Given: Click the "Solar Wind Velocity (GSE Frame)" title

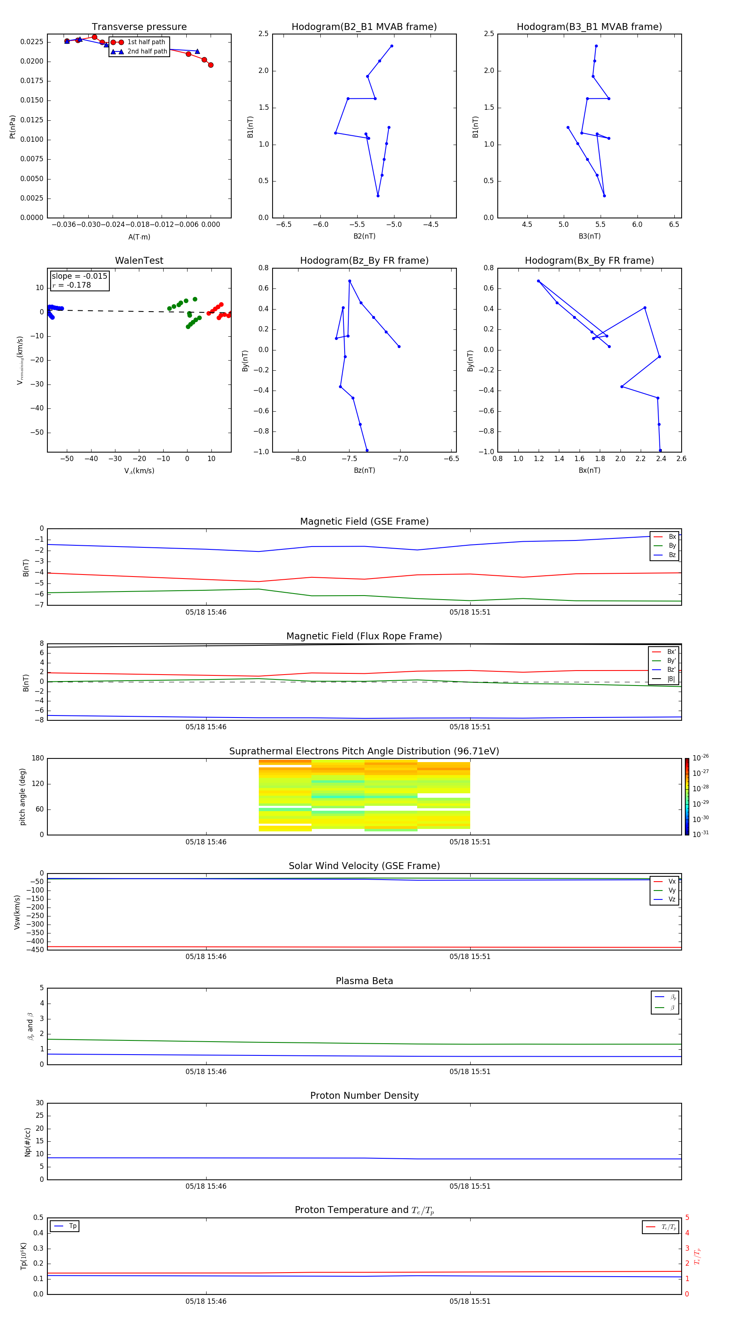Looking at the screenshot, I should [364, 866].
